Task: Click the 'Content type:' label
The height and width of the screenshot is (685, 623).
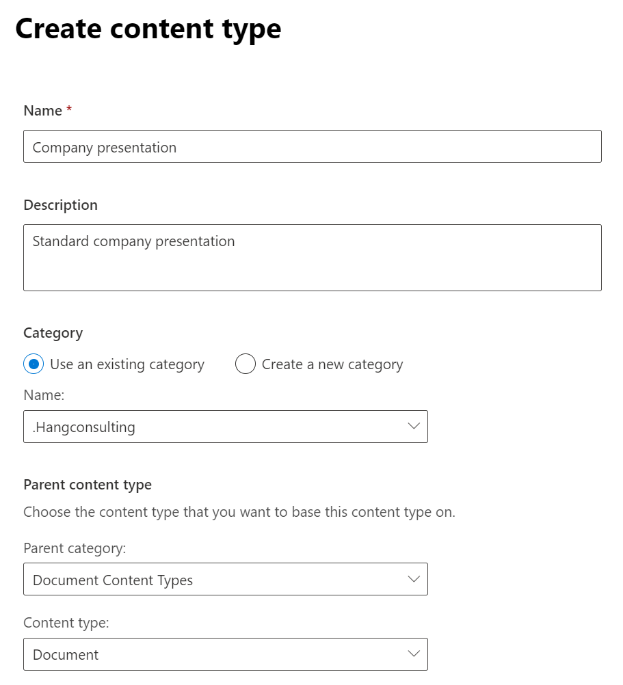Action: [x=66, y=623]
